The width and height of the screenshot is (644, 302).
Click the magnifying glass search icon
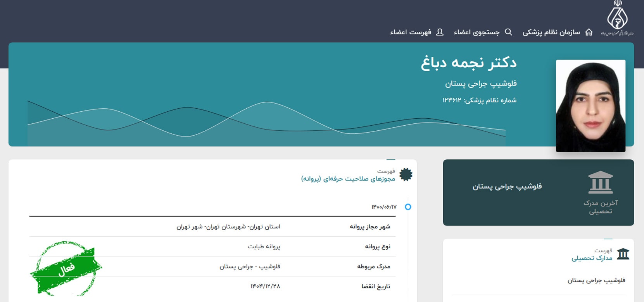tap(508, 32)
